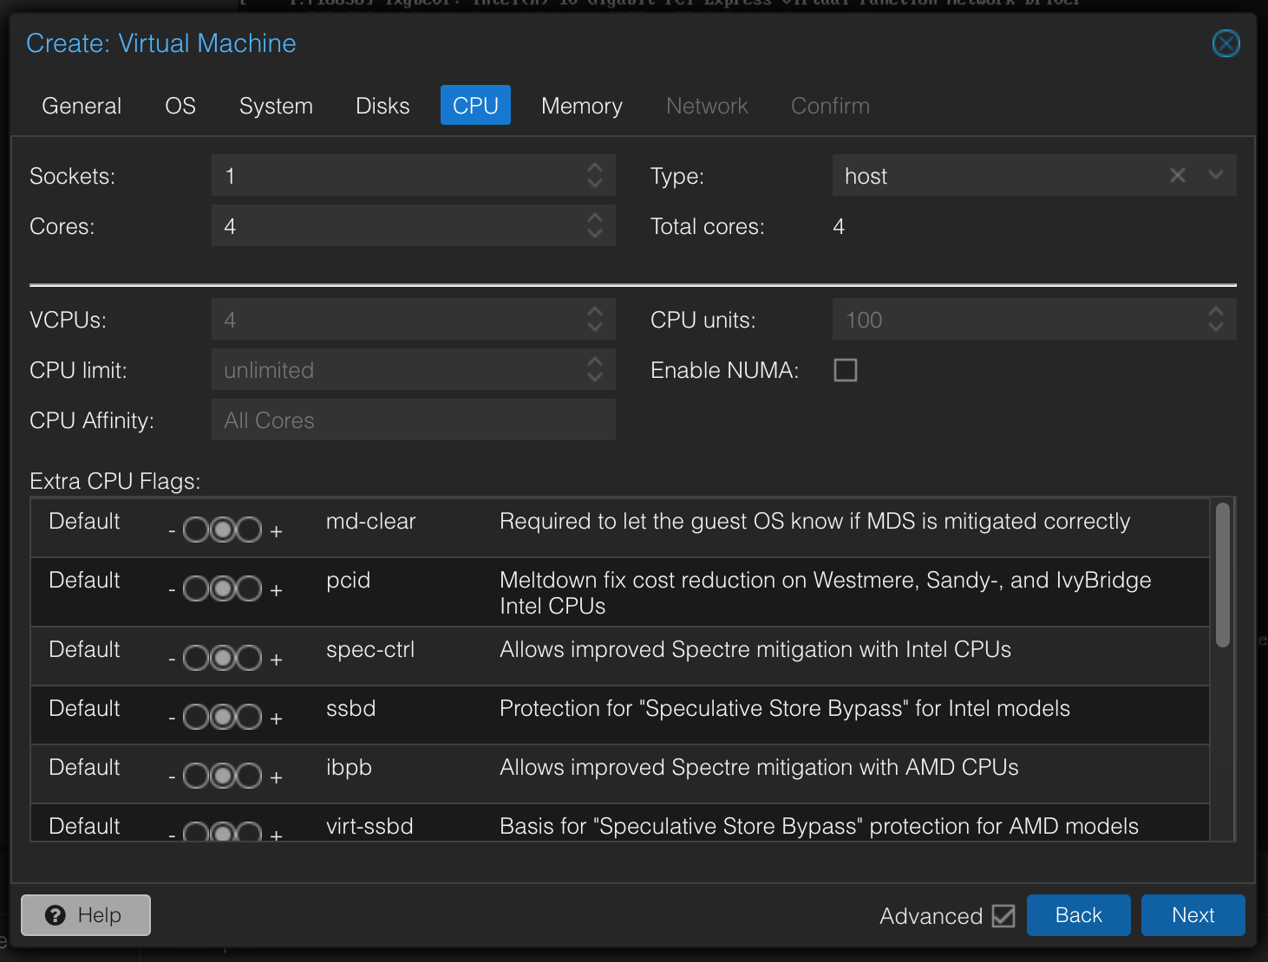1268x962 pixels.
Task: Set ssbd flag to default (middle radio)
Action: click(x=223, y=717)
